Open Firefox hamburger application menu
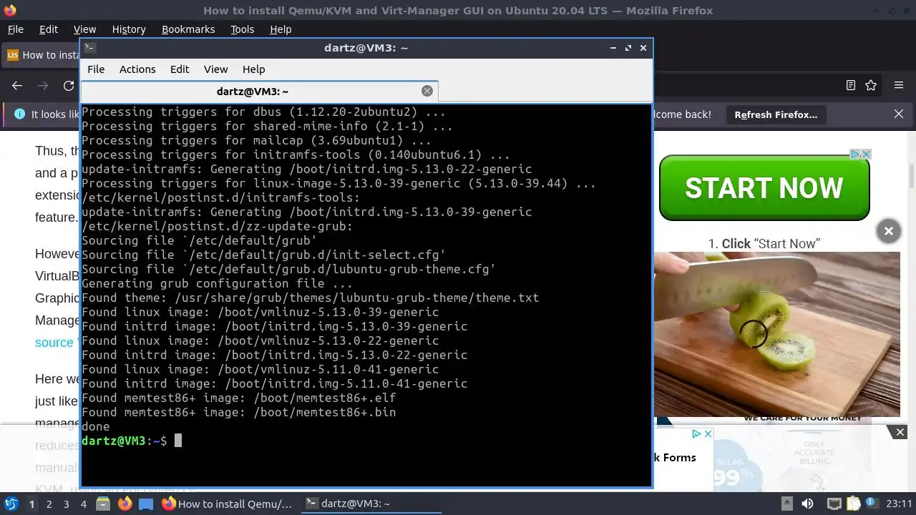Viewport: 916px width, 515px height. pyautogui.click(x=899, y=85)
